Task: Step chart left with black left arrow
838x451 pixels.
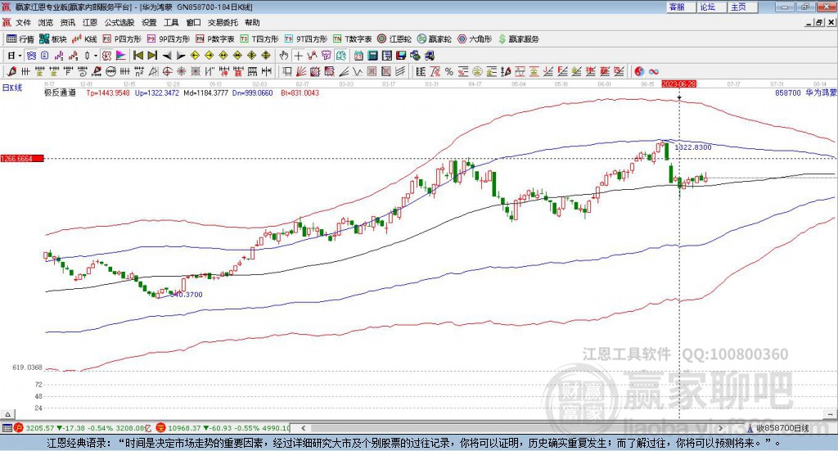Action: coord(167,56)
